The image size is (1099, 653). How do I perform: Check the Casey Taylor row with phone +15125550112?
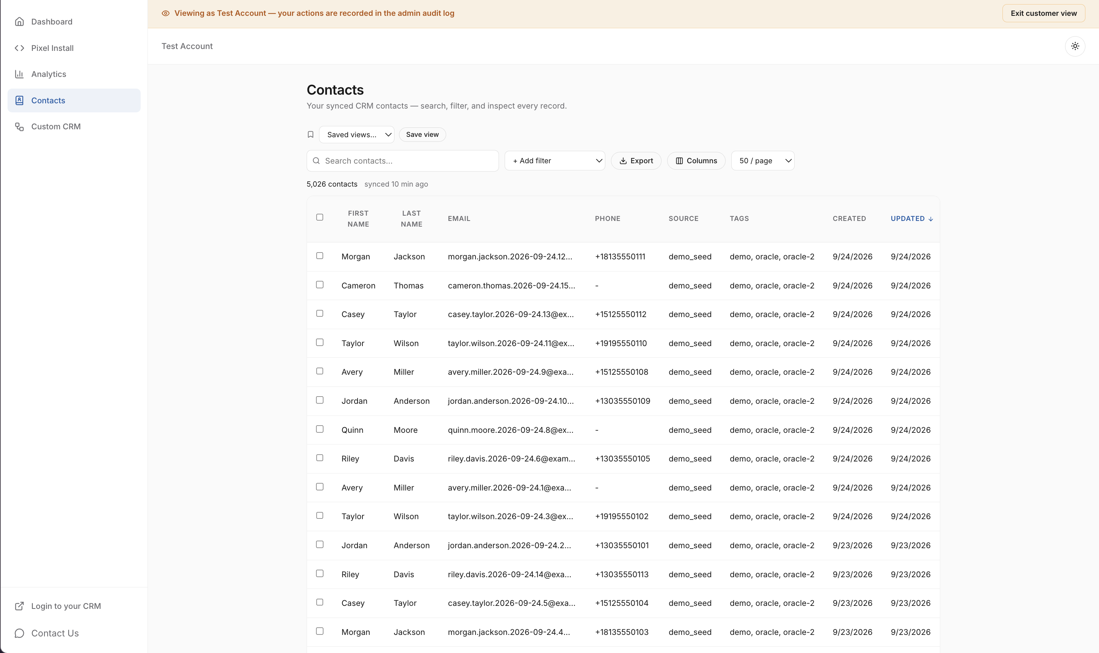320,313
